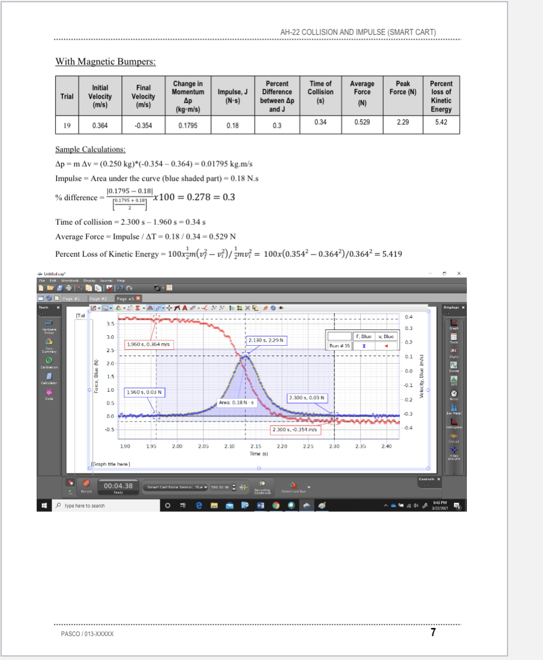Add an FFT display from Displays panel

(x=453, y=381)
